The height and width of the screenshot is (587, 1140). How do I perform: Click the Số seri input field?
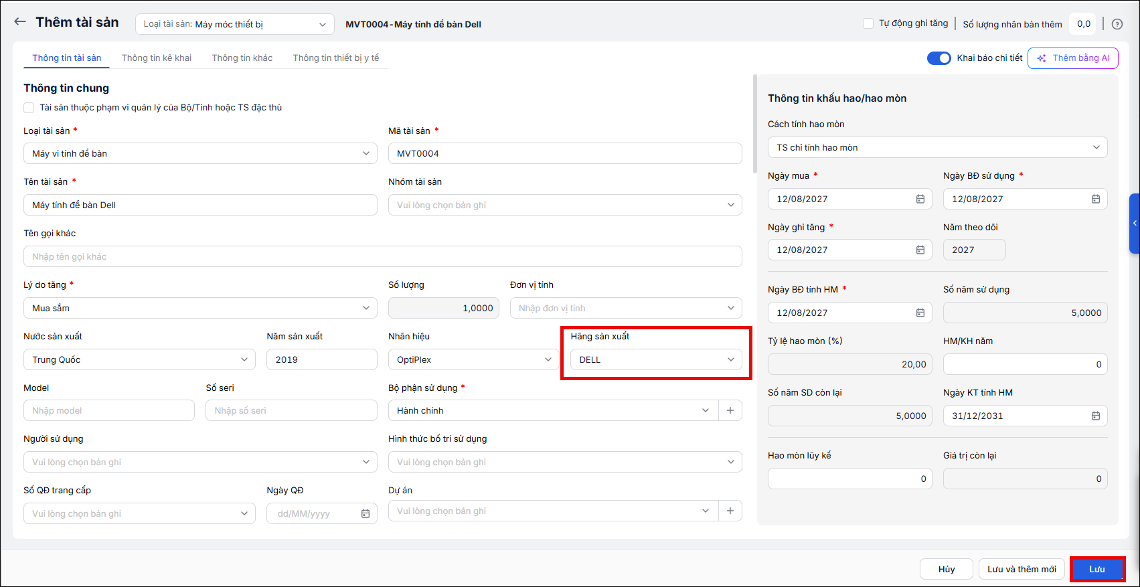tap(291, 410)
